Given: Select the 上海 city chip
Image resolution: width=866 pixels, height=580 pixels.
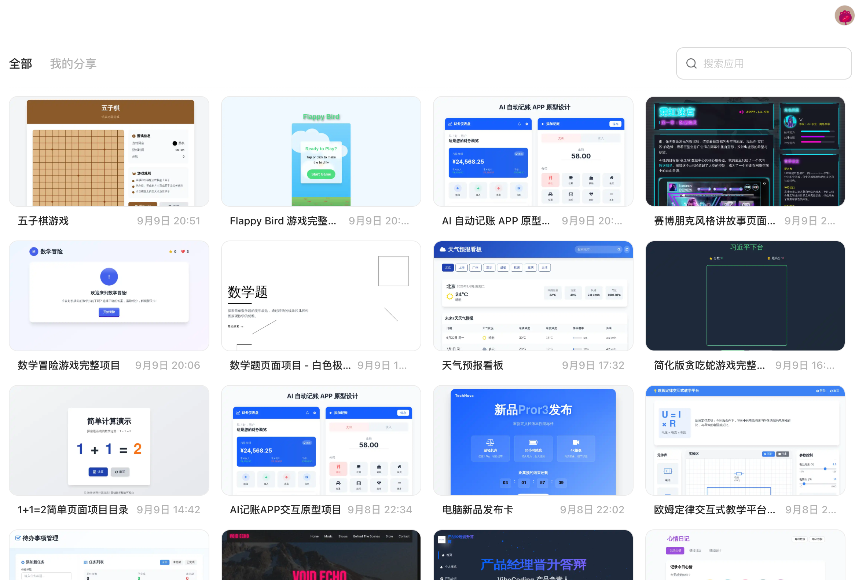Looking at the screenshot, I should point(461,268).
